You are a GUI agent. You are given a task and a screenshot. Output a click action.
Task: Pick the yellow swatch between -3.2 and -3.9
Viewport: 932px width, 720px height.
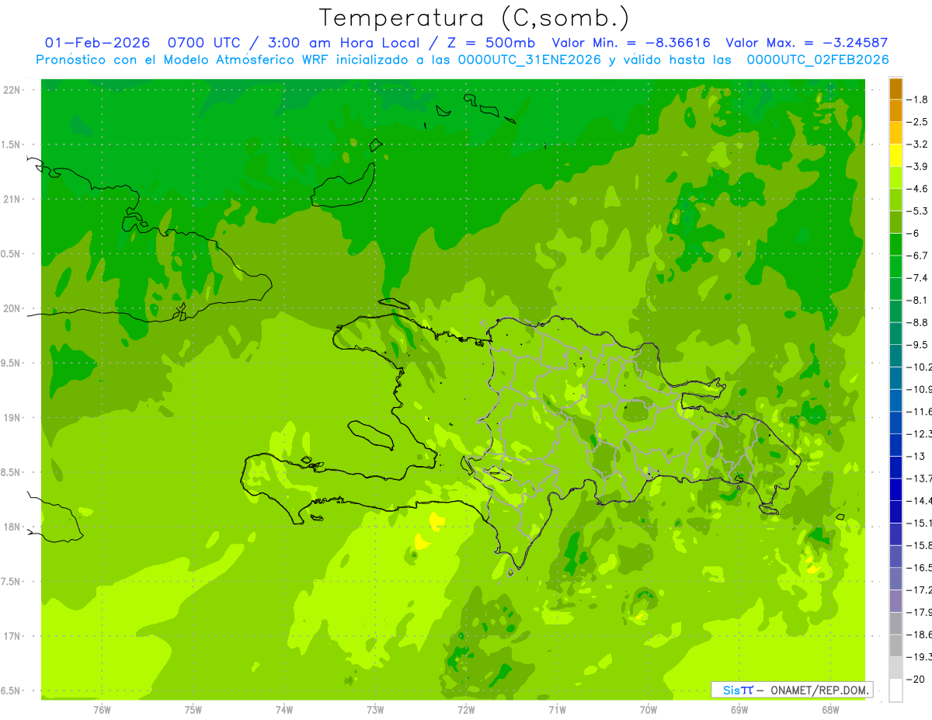[x=895, y=155]
